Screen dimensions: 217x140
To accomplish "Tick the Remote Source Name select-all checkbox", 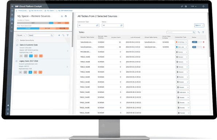I will pyautogui.click(x=17, y=40).
